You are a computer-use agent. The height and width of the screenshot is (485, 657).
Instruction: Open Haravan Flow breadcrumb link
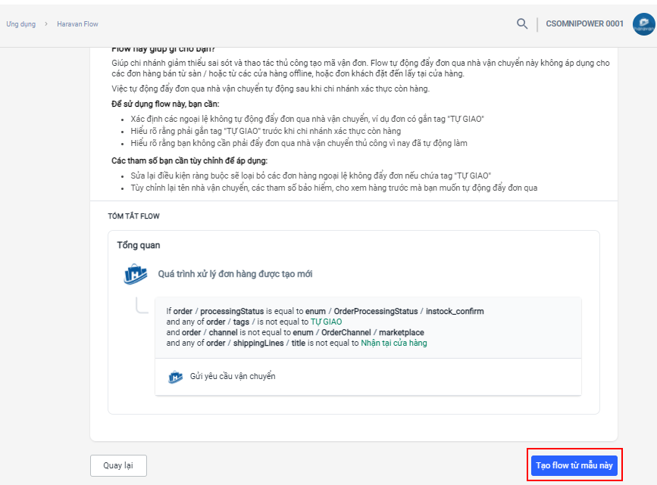[x=77, y=24]
